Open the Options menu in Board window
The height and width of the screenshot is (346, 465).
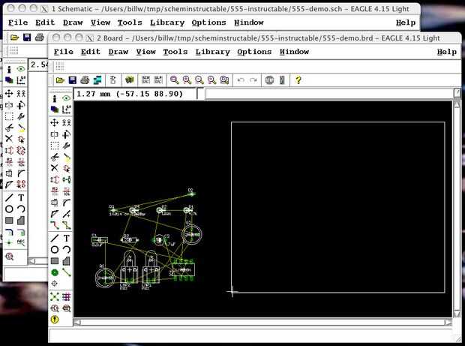pyautogui.click(x=254, y=52)
